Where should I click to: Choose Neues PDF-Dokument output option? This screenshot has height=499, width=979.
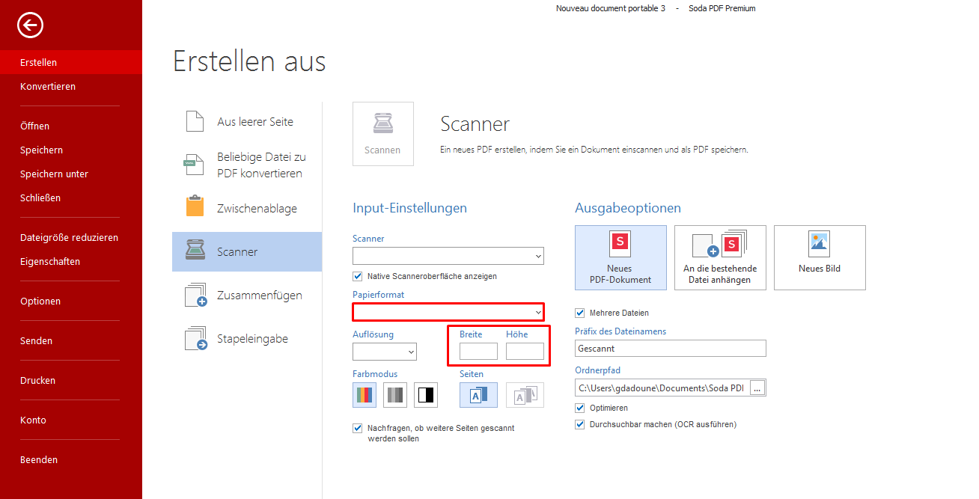pyautogui.click(x=620, y=257)
